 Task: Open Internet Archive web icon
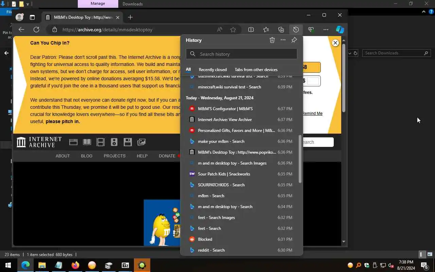pyautogui.click(x=73, y=142)
